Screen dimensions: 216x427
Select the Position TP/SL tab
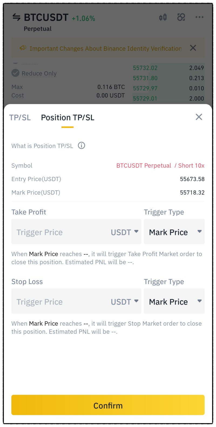(67, 118)
